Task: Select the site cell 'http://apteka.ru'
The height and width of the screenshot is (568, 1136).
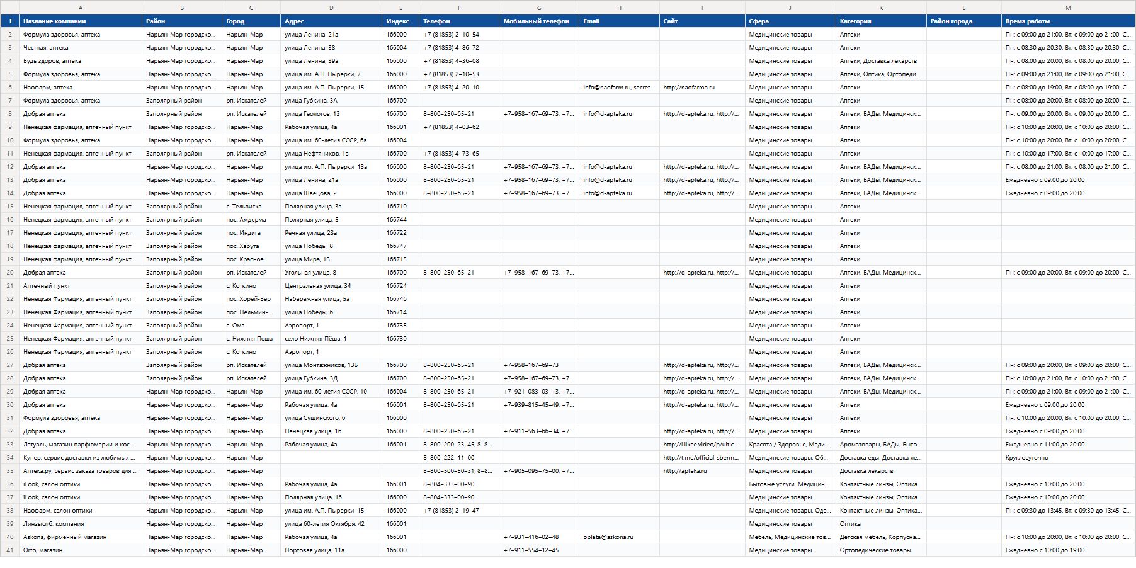Action: (x=702, y=471)
